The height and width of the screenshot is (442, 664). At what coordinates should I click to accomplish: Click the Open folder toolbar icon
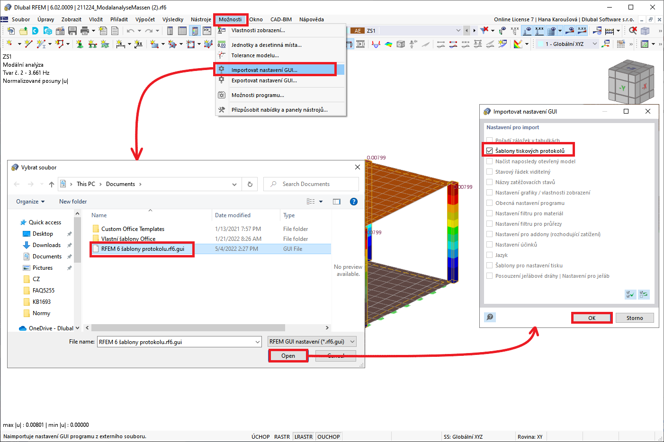point(23,31)
